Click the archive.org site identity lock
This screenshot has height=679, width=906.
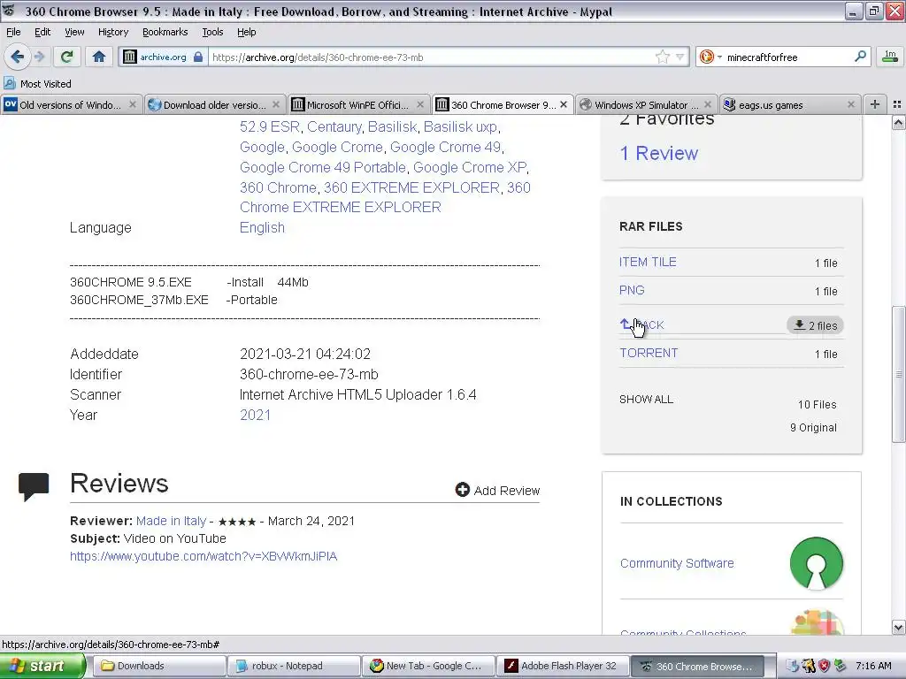163,57
